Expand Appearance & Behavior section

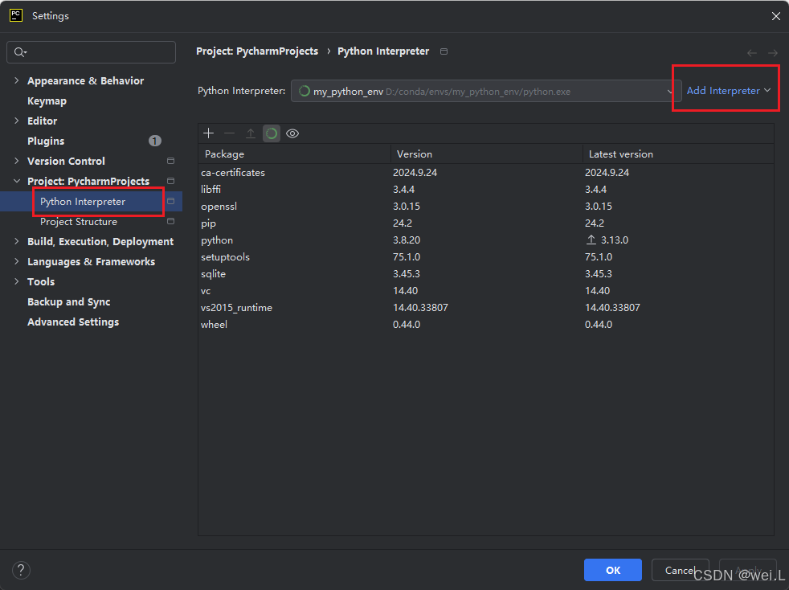(17, 80)
